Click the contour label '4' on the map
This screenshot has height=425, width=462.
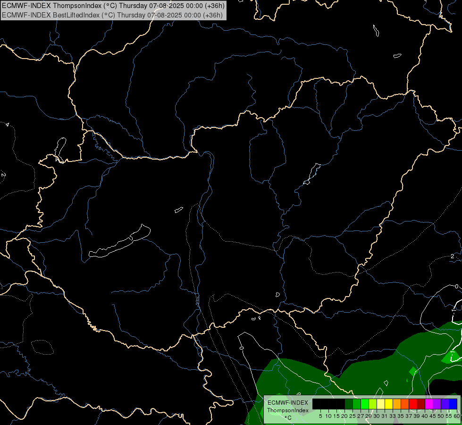tap(8, 125)
